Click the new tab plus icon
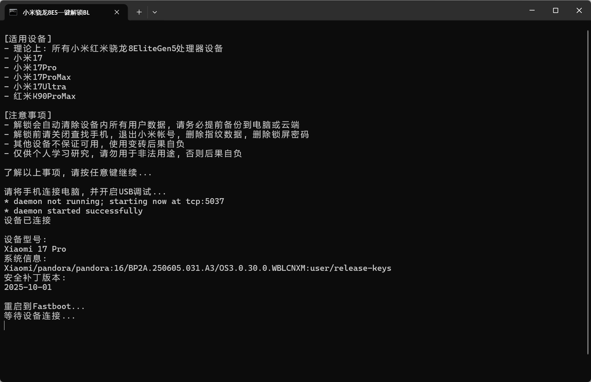This screenshot has height=382, width=591. click(139, 12)
